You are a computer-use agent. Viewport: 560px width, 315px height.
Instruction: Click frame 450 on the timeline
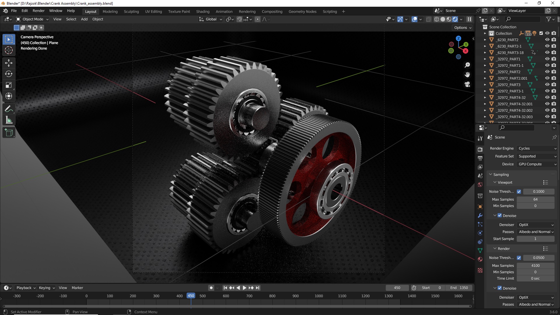190,296
